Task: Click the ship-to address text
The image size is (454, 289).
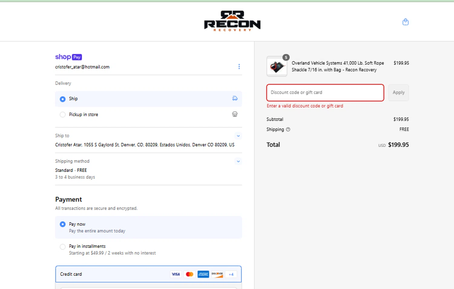Action: pyautogui.click(x=145, y=145)
